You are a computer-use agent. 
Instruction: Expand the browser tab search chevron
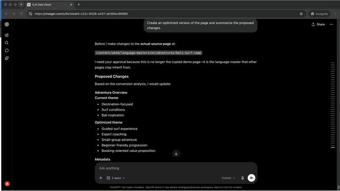click(21, 5)
